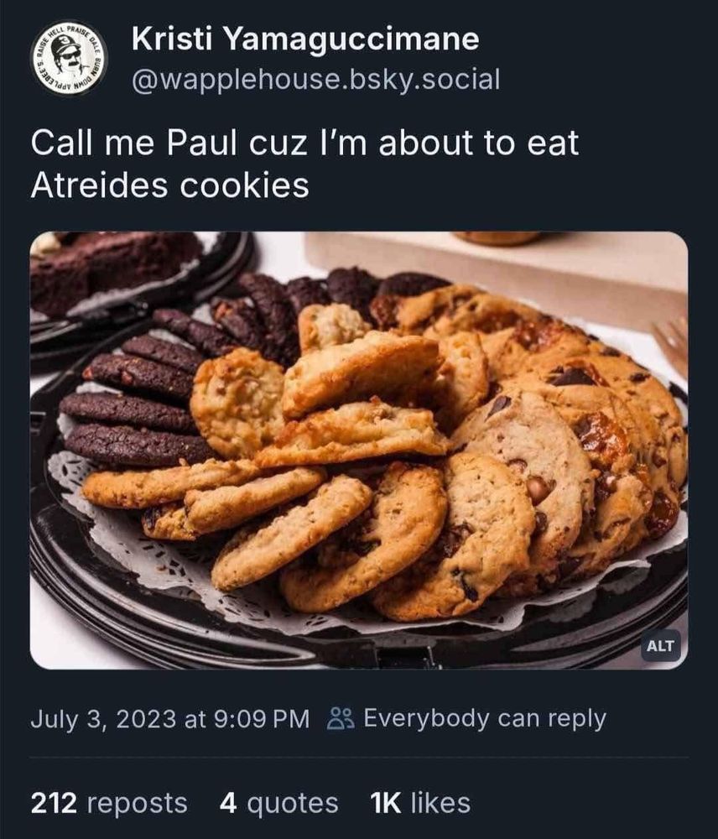The width and height of the screenshot is (718, 839).
Task: Click the word reposts label
Action: point(137,804)
